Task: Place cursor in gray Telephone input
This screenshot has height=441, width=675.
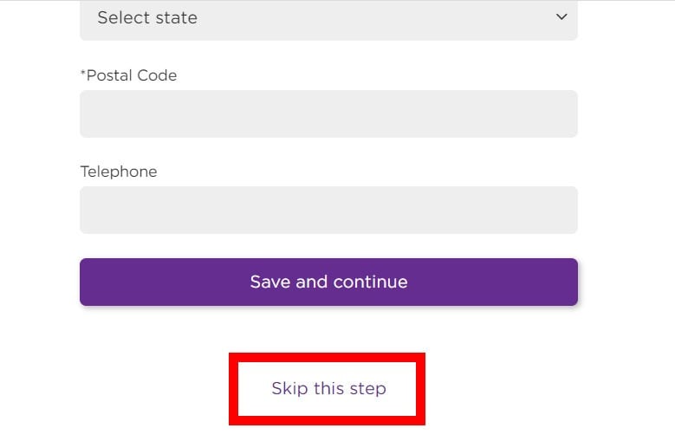Action: point(328,210)
